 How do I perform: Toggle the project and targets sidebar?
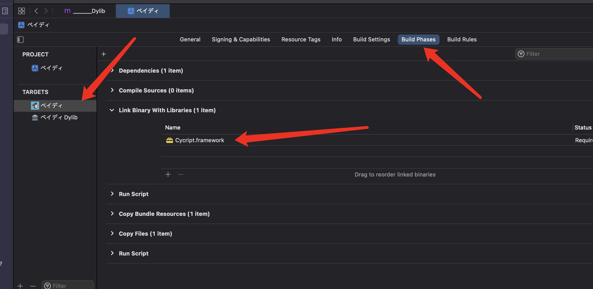click(x=20, y=40)
